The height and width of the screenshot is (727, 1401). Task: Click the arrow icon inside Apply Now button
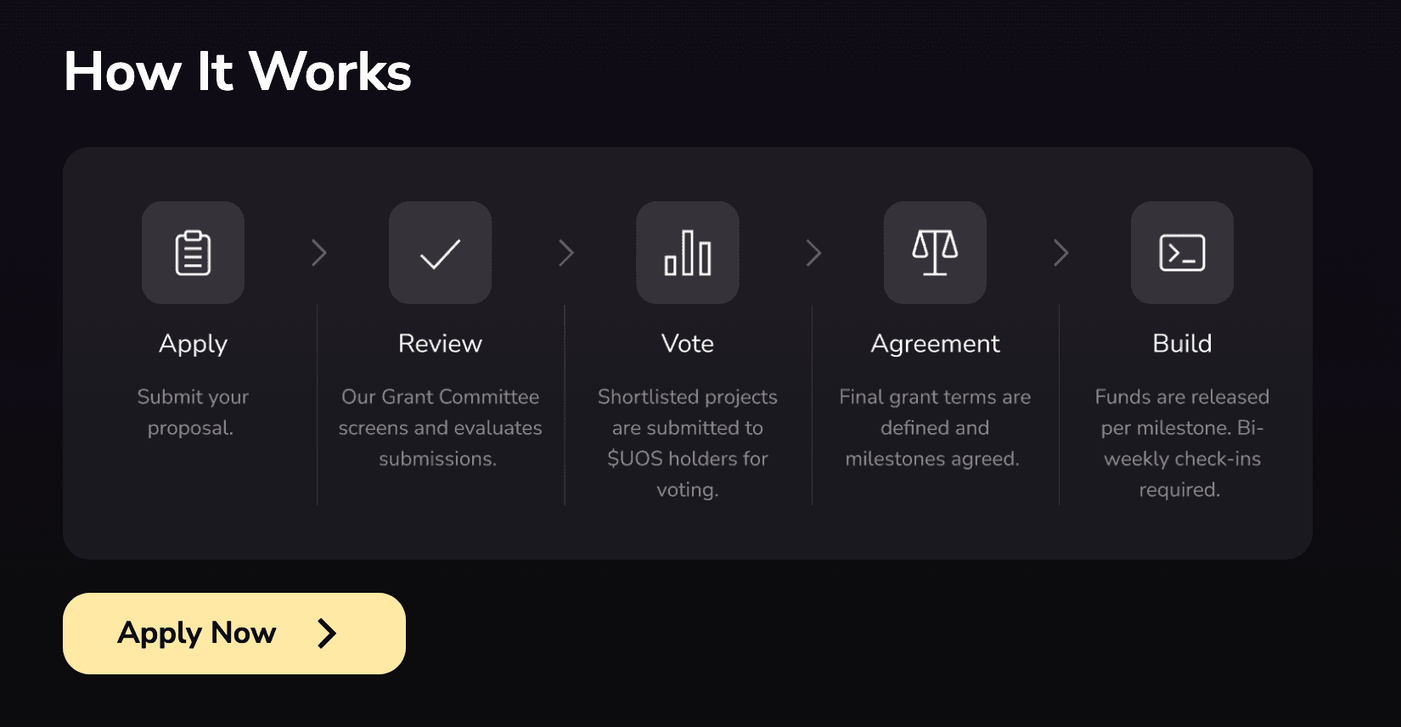click(327, 633)
